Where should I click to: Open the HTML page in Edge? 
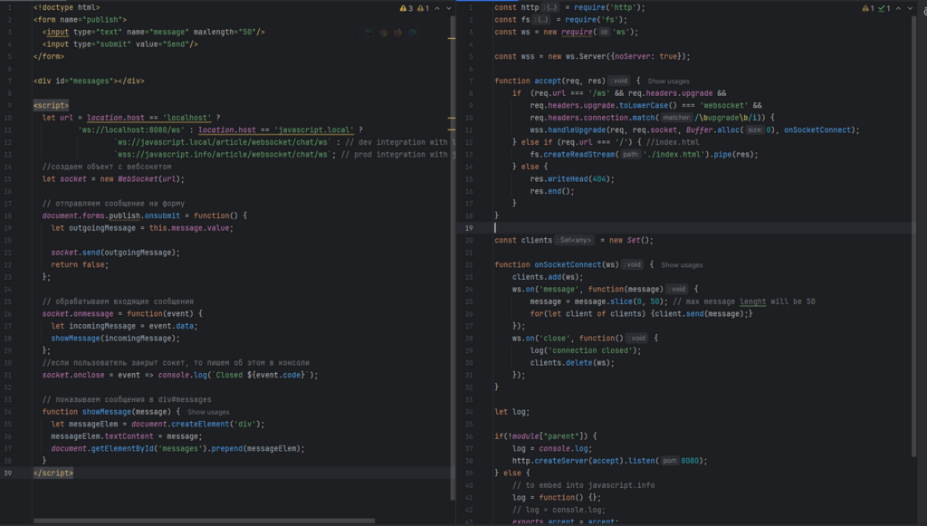pos(412,33)
